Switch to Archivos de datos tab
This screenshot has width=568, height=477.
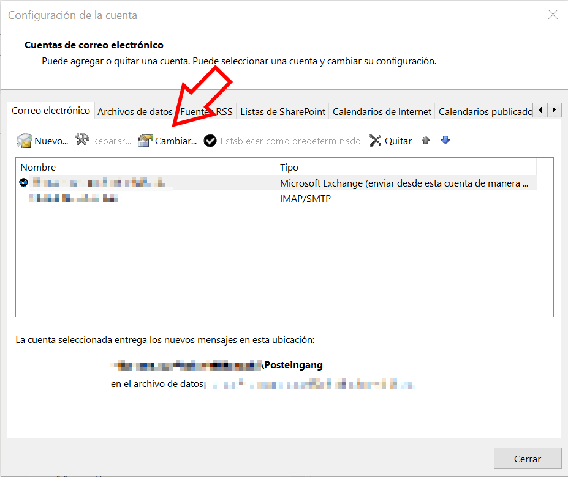click(135, 112)
